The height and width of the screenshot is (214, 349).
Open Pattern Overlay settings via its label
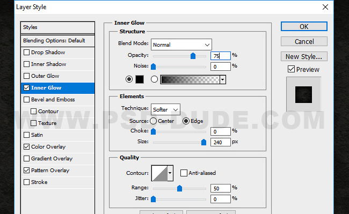point(50,170)
